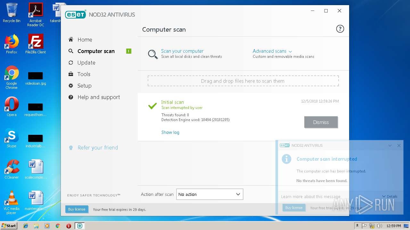The image size is (410, 230).
Task: Start Scan your computer
Action: pos(182,51)
